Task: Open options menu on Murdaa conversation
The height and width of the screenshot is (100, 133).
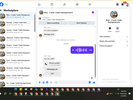Action: pos(28,24)
